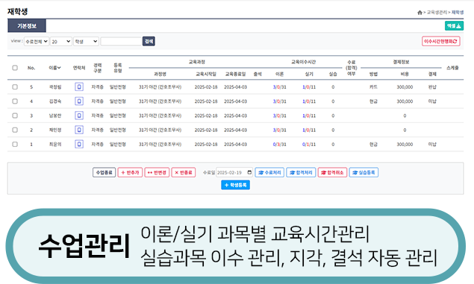Open 이론 hours 3/0/31 for No. 4
Image resolution: width=474 pixels, height=284 pixels.
[280, 101]
